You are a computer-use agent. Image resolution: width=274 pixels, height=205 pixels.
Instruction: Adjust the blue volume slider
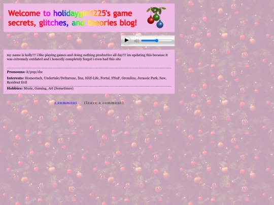pyautogui.click(x=157, y=40)
